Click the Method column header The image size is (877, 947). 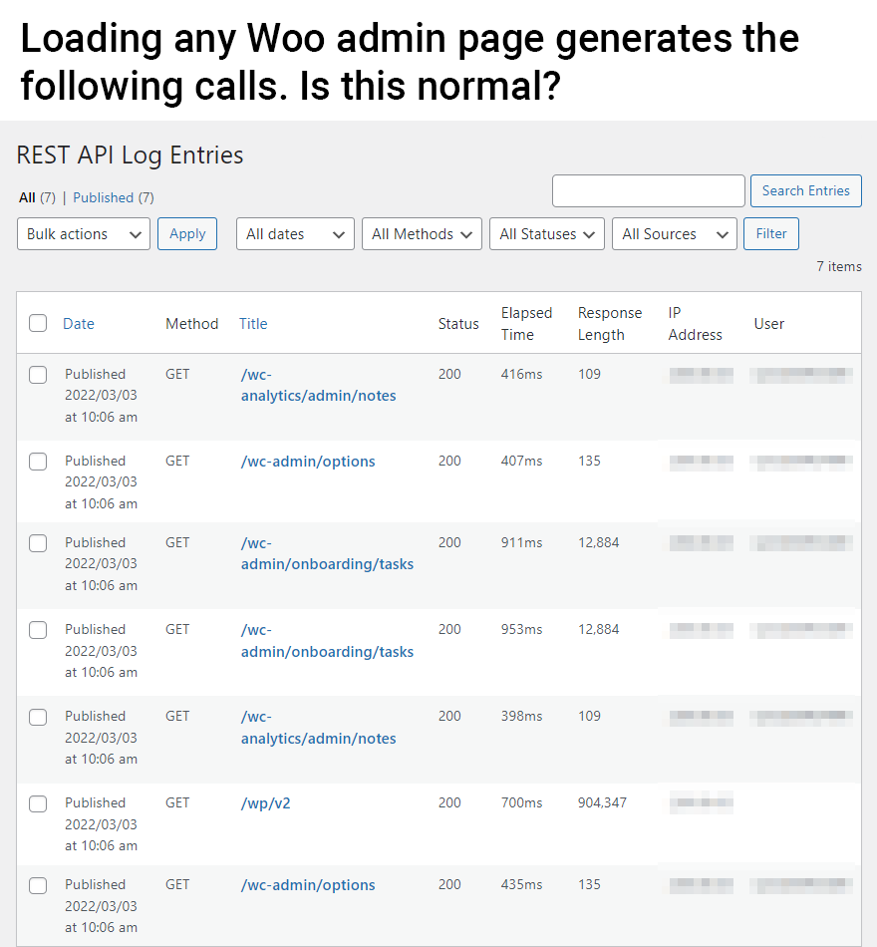(x=192, y=324)
